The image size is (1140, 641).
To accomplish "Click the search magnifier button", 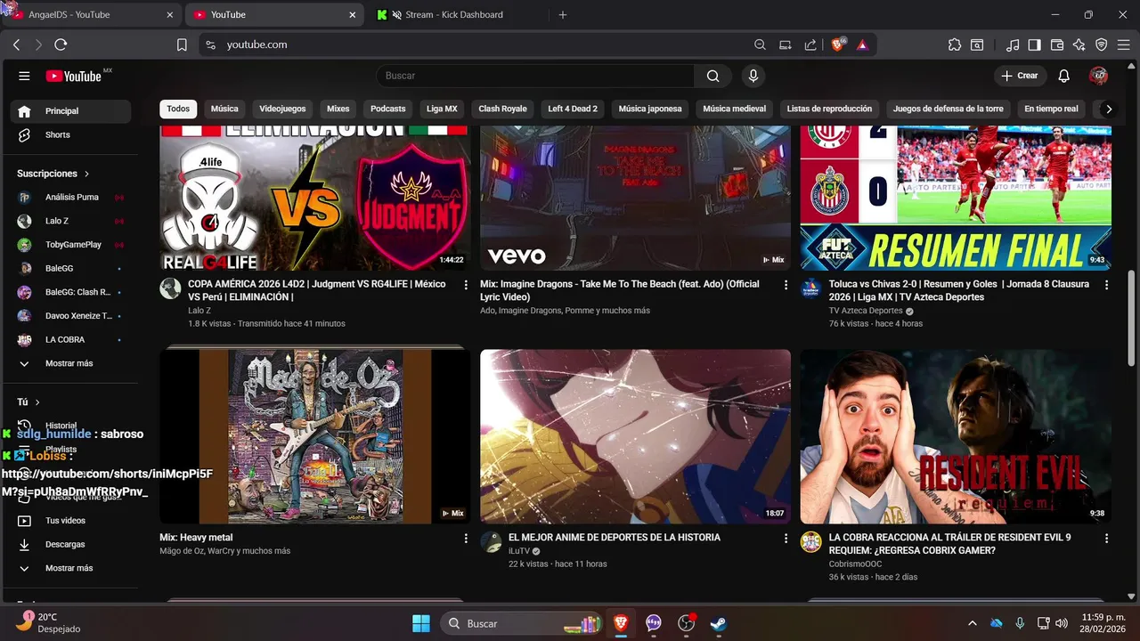I will tap(713, 76).
